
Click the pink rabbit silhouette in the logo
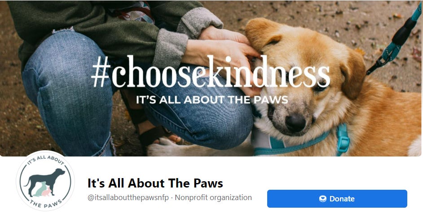(47, 191)
